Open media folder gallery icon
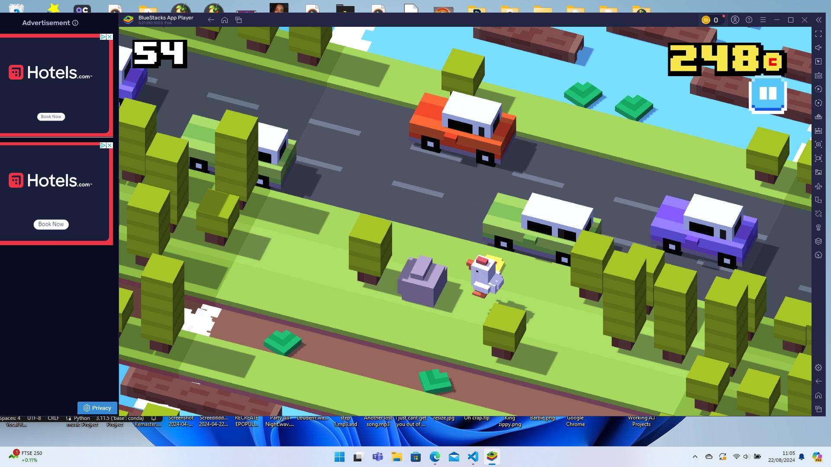This screenshot has height=467, width=831. (818, 172)
